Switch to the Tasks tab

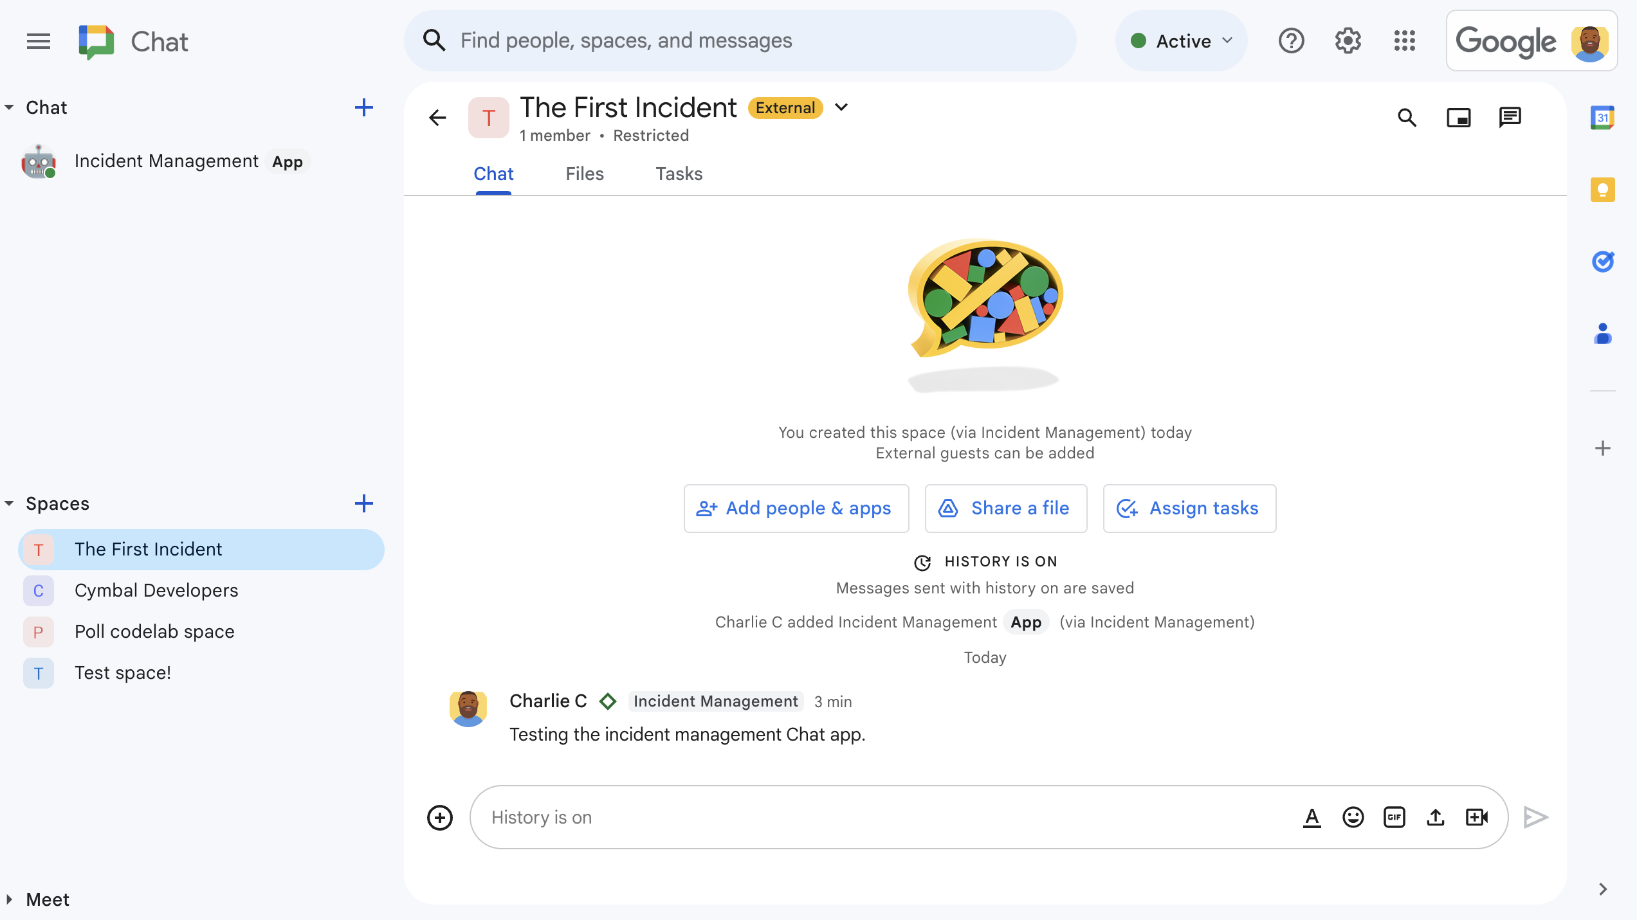[x=678, y=173]
